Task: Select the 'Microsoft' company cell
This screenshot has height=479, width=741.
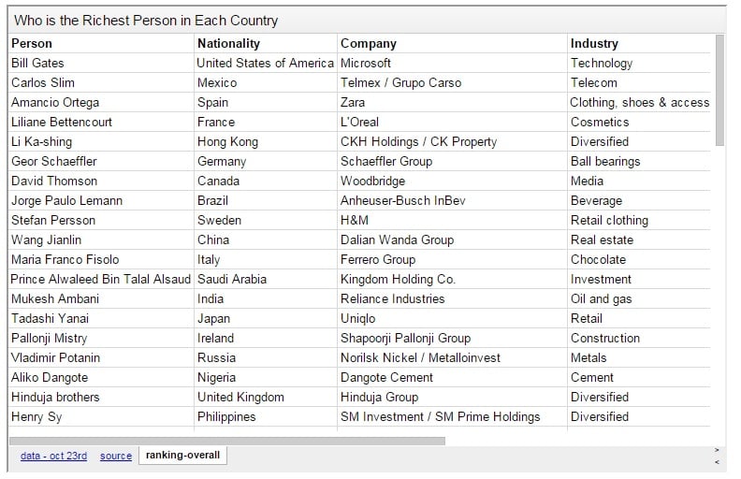Action: coord(366,63)
